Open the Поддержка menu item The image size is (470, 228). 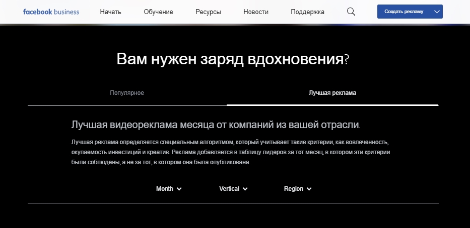pos(307,12)
